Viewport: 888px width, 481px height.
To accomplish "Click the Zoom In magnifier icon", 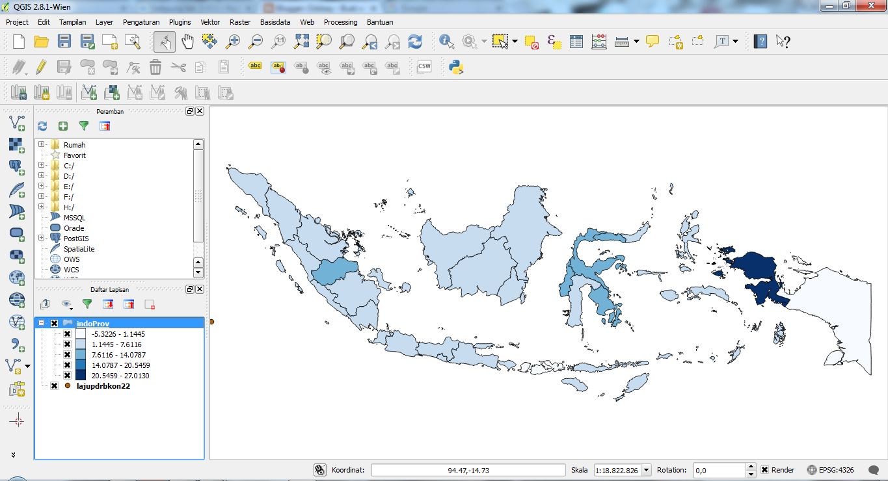I will [x=233, y=42].
